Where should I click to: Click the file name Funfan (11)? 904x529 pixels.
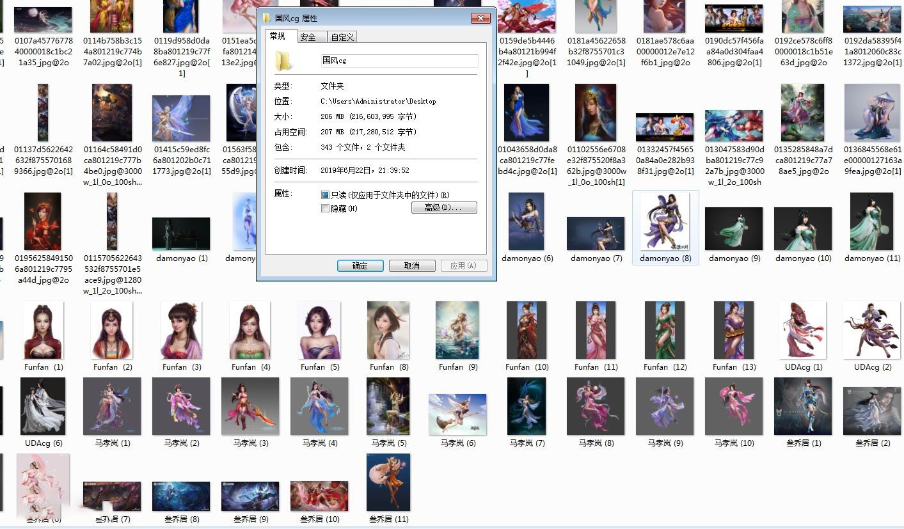tap(596, 367)
